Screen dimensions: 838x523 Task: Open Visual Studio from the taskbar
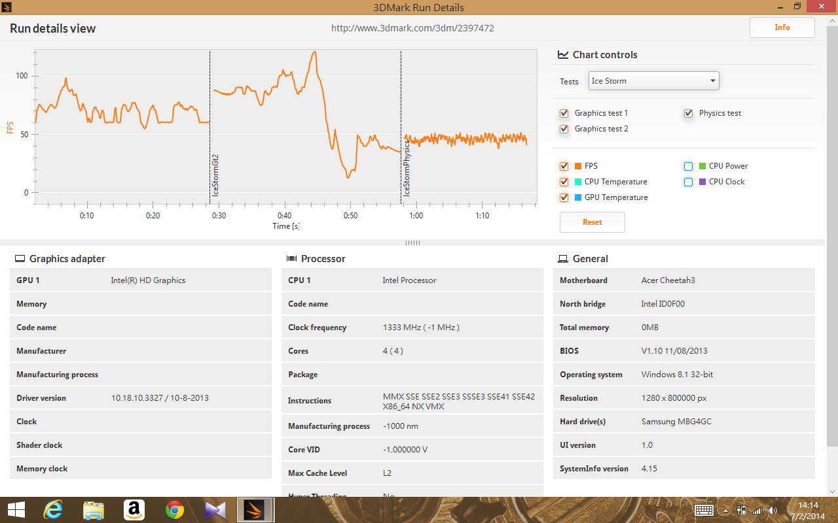click(x=215, y=509)
